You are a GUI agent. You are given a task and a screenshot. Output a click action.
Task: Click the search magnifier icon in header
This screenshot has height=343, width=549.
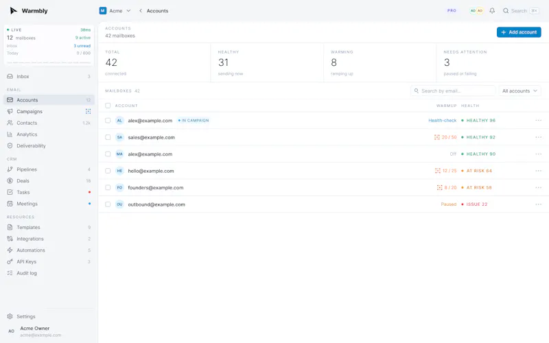[506, 11]
